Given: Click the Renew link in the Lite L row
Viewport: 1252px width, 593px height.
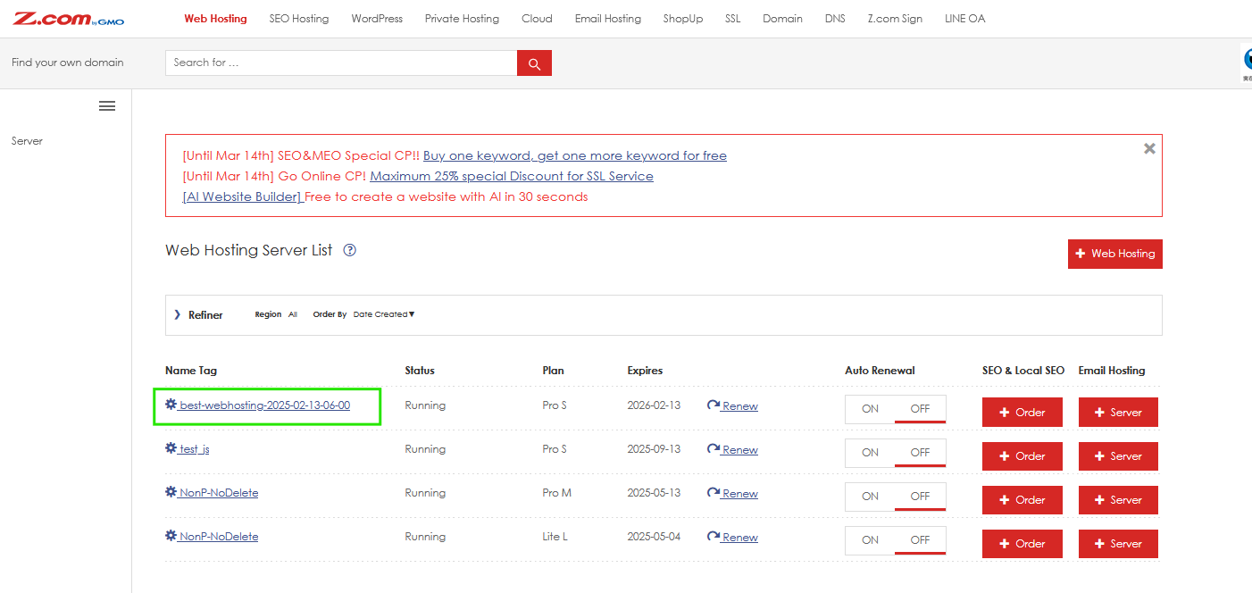Looking at the screenshot, I should [740, 538].
